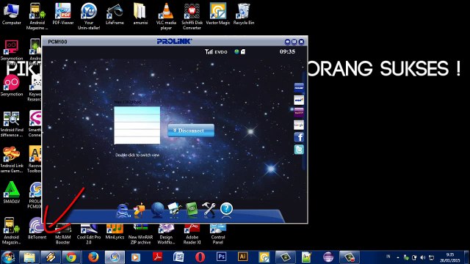
Task: Open the Yahoo shortcut in PROLINK sidebar
Action: tap(299, 112)
